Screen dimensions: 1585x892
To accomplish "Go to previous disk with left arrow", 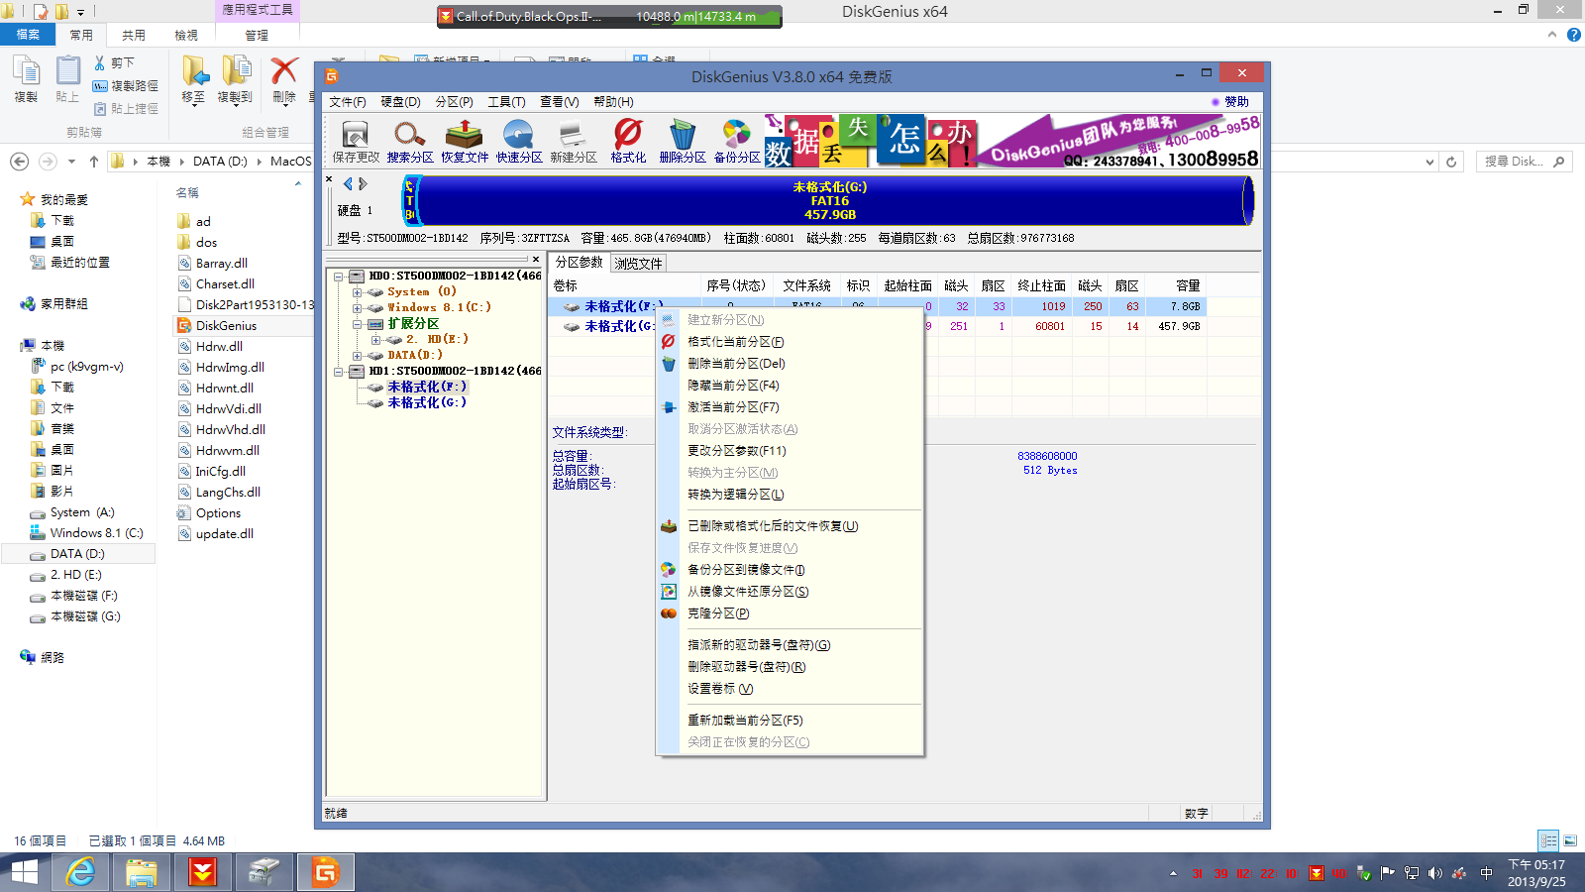I will (348, 183).
